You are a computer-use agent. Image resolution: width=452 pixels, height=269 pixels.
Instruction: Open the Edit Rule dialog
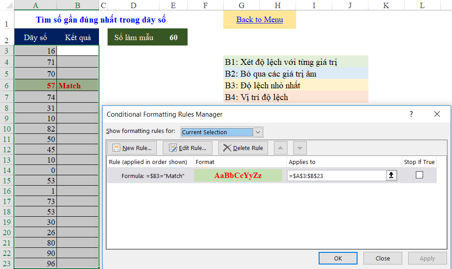[188, 148]
